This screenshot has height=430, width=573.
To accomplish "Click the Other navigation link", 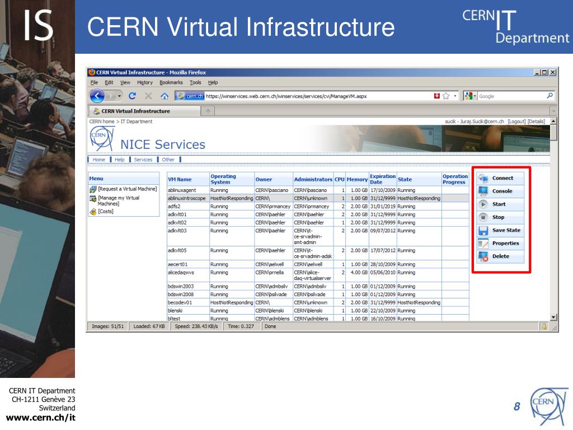I will (168, 160).
